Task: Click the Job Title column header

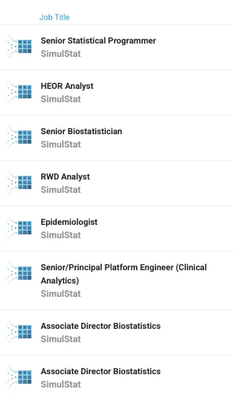Action: (x=54, y=17)
